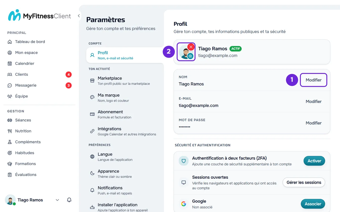Screen dimensions: 340x212
Task: Click the target icon beside Habitudes
Action: (x=10, y=153)
